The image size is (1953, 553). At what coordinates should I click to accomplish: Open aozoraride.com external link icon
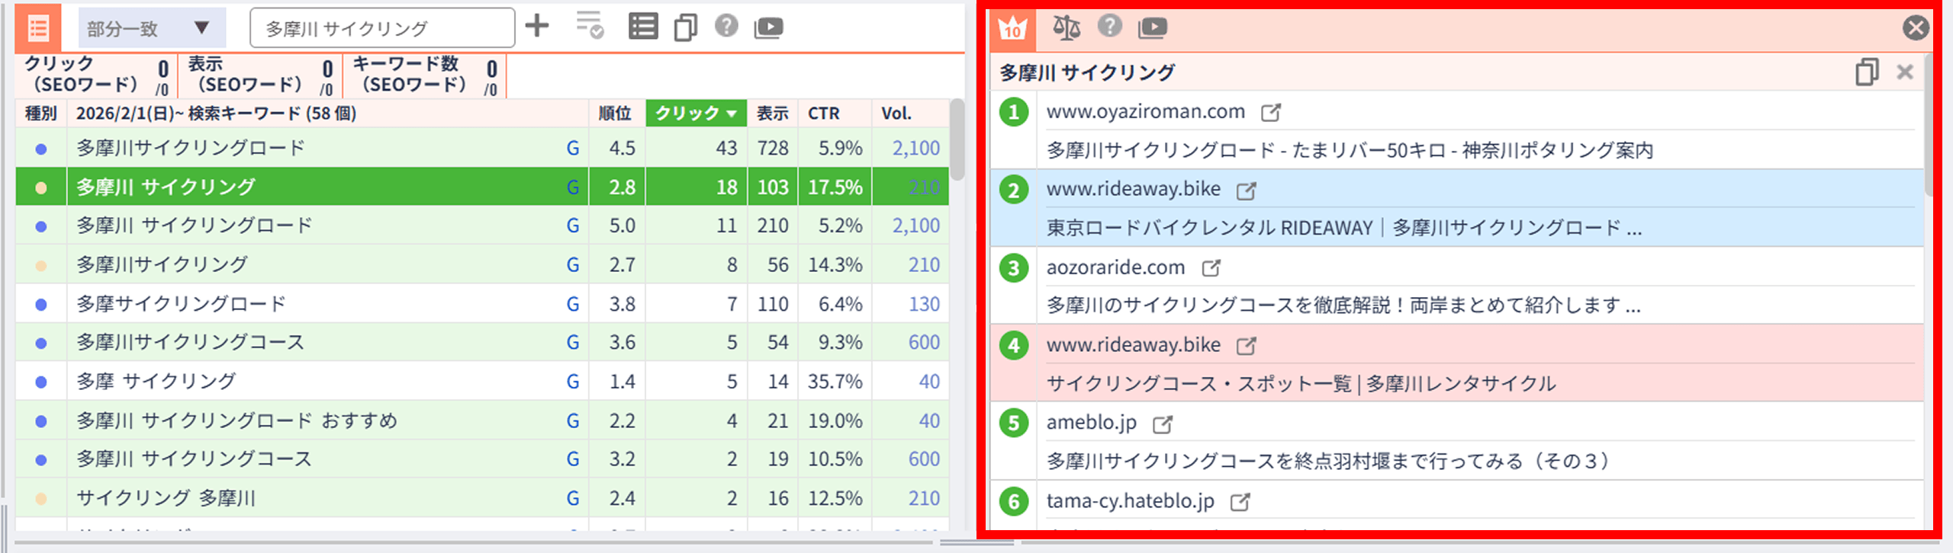[1211, 268]
